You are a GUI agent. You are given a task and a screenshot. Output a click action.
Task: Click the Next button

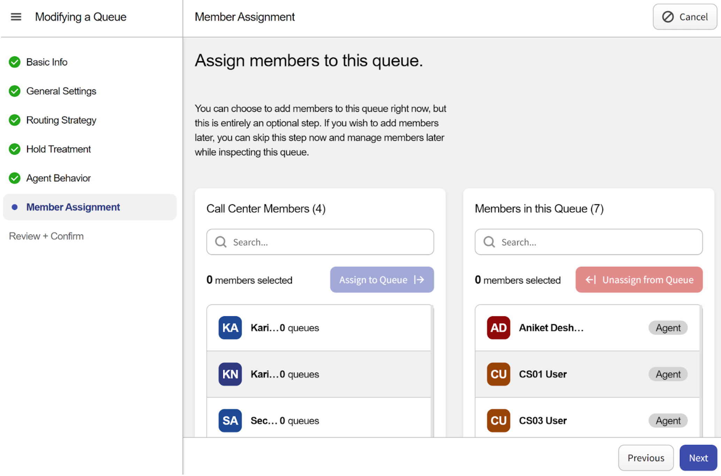click(698, 458)
